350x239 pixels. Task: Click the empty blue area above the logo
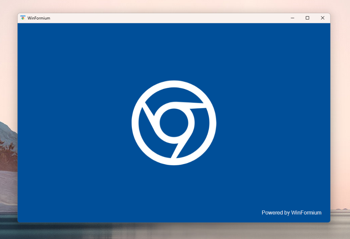click(x=174, y=51)
